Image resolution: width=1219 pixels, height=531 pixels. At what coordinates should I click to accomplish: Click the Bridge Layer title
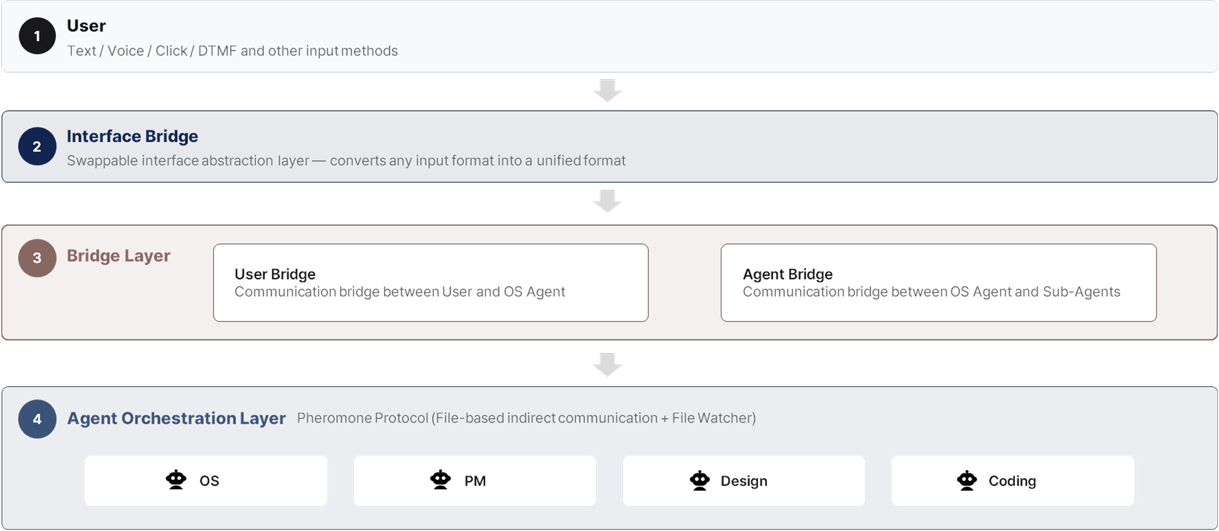click(118, 256)
